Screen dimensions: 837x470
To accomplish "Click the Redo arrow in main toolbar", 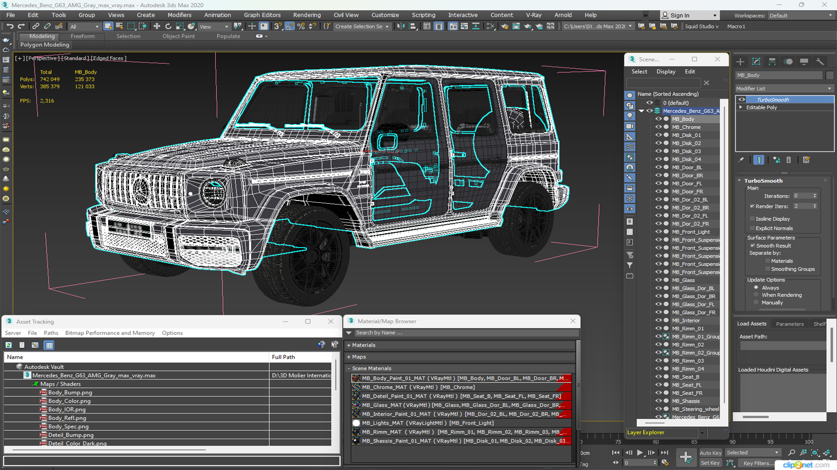I will coord(21,27).
